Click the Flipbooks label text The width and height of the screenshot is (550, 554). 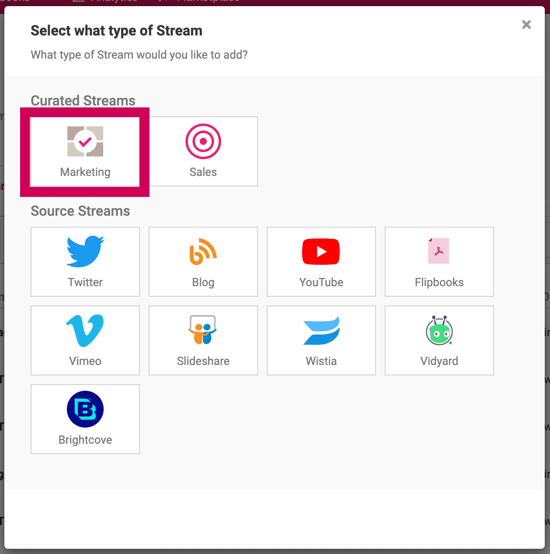[439, 283]
